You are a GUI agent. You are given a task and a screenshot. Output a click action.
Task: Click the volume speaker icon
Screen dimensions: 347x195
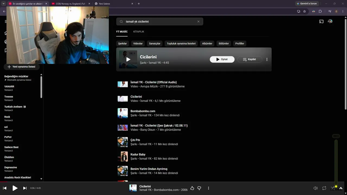coord(316,188)
